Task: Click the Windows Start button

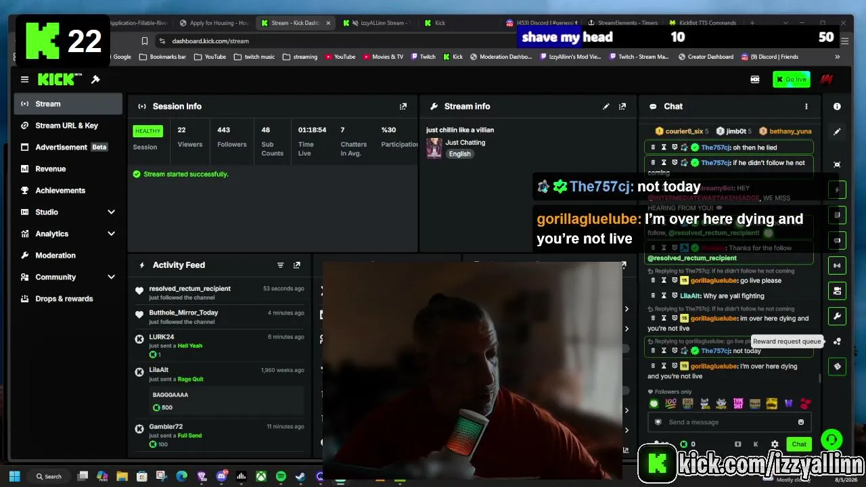Action: tap(15, 477)
